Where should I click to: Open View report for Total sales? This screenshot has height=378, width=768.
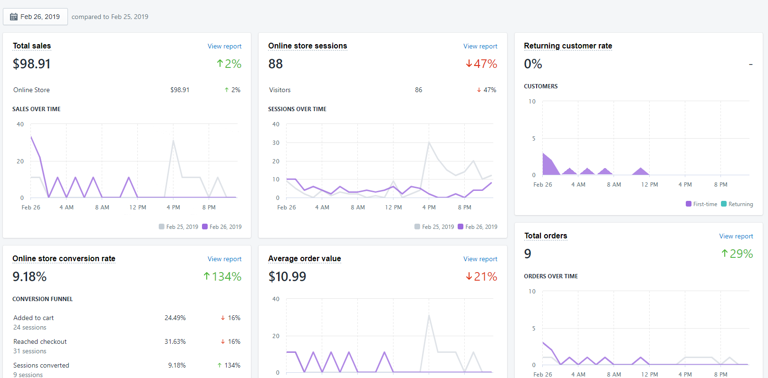[224, 46]
